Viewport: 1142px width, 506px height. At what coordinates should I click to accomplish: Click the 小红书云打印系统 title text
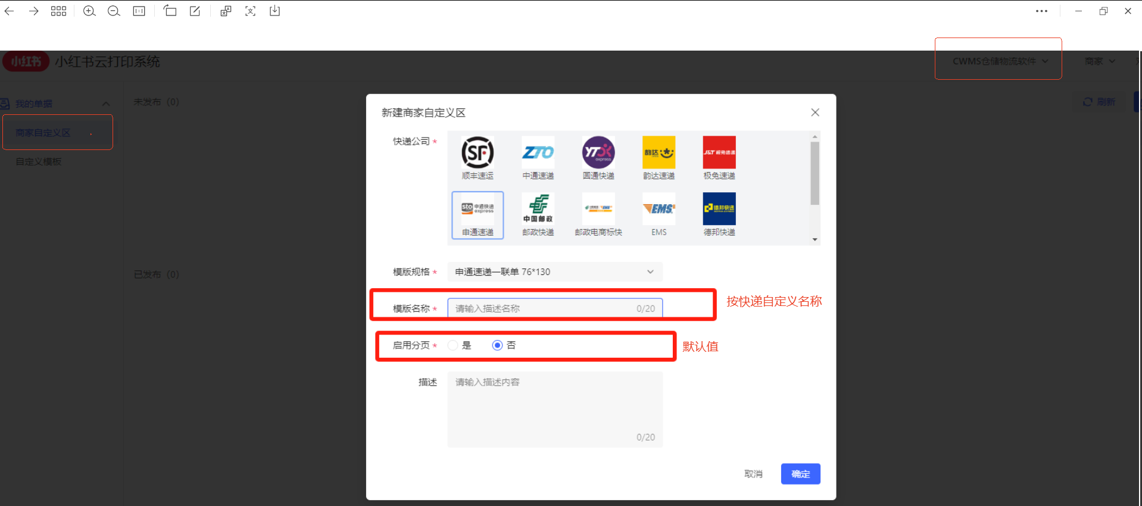(107, 62)
